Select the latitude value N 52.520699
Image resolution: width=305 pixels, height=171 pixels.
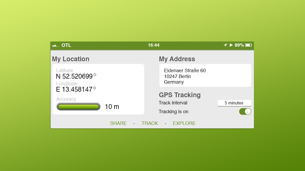[x=74, y=76]
